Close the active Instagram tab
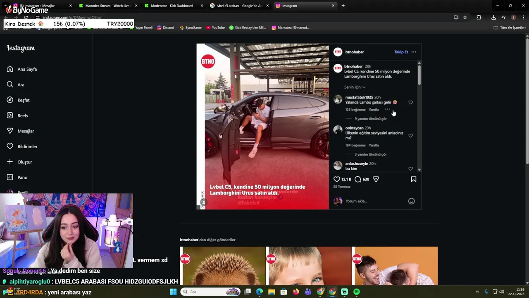 [333, 6]
